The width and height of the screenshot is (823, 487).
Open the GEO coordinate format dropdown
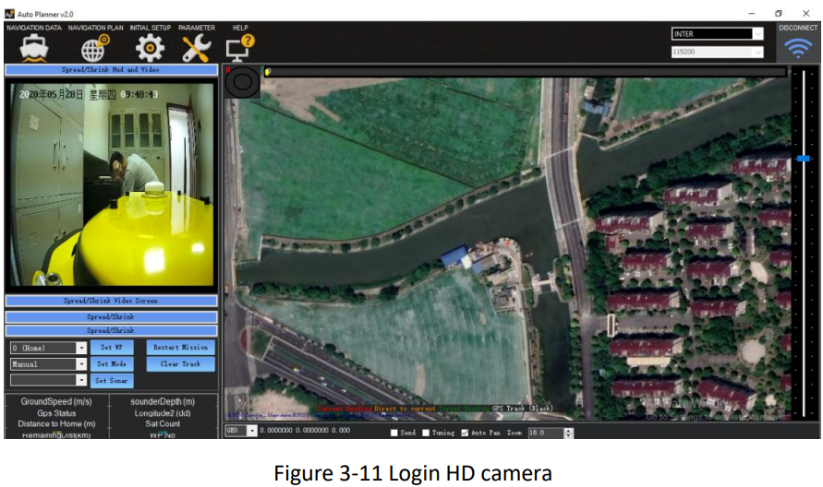point(252,431)
